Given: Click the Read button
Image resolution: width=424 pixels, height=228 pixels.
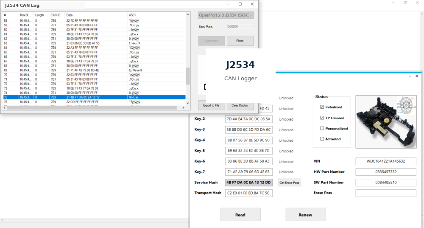Looking at the screenshot, I should (240, 215).
